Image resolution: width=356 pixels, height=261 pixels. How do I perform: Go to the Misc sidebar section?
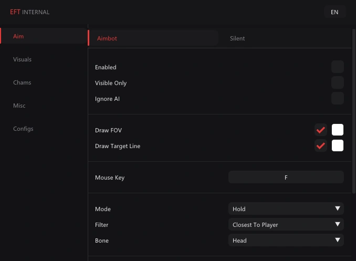(19, 106)
